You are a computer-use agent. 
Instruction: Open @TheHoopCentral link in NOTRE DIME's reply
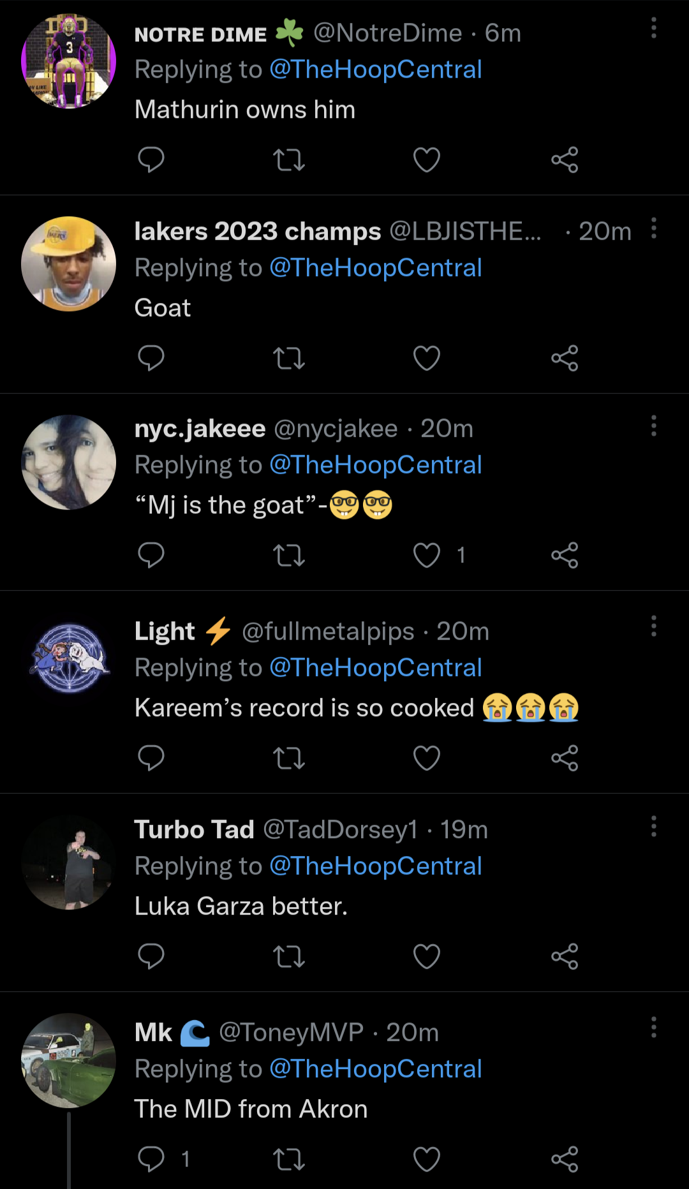(x=375, y=70)
